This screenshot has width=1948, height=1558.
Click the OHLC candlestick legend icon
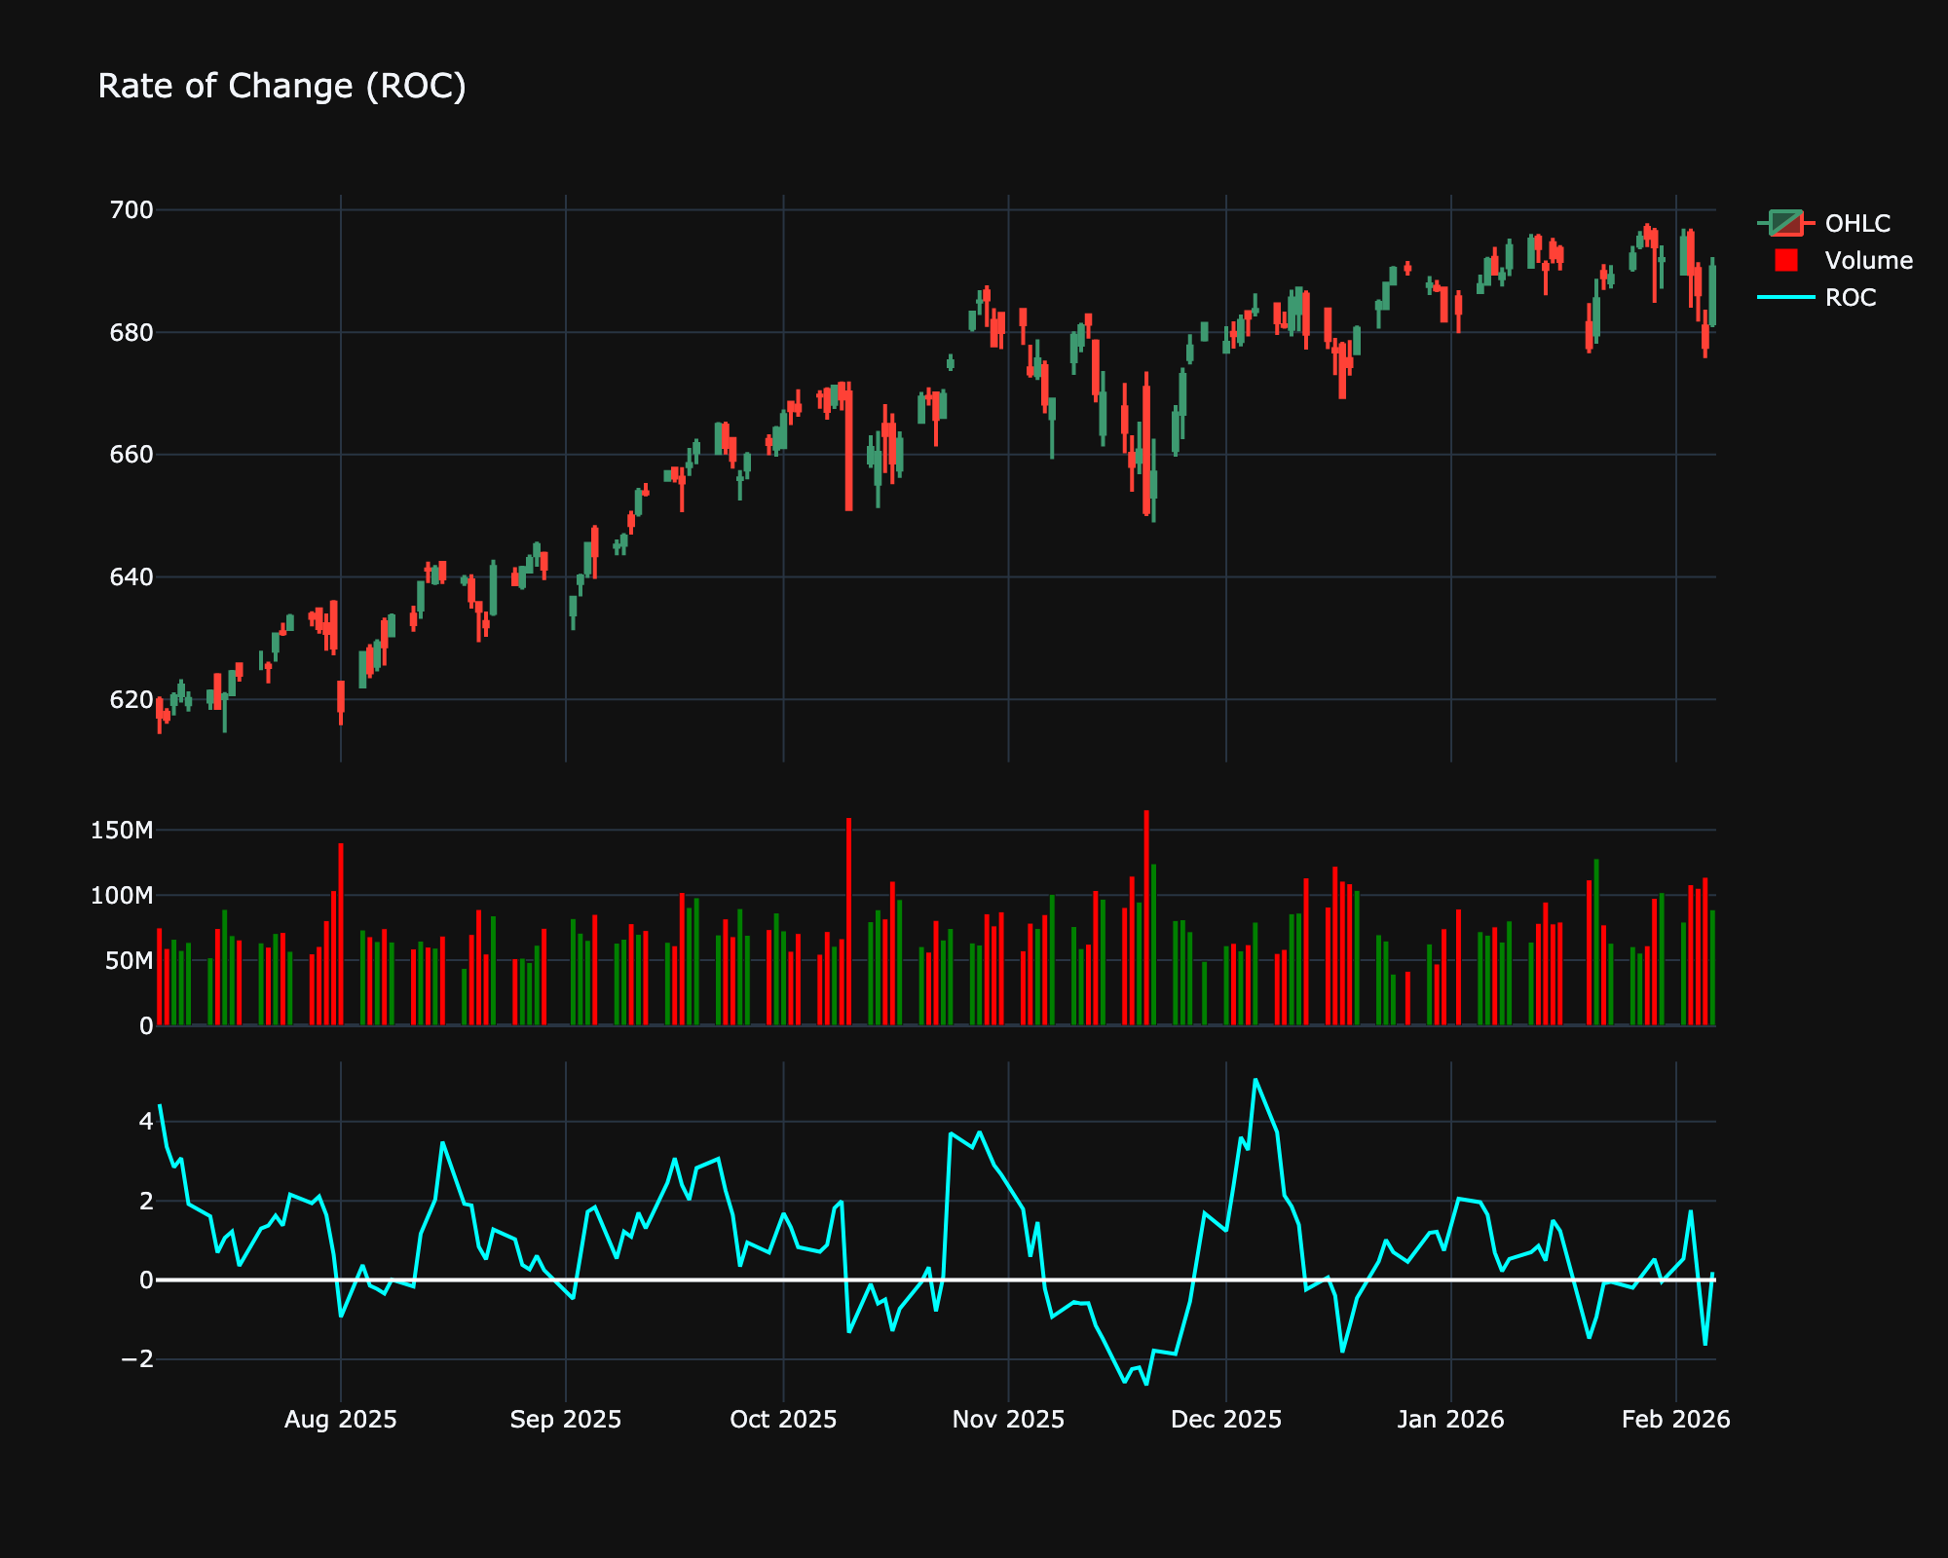1785,223
